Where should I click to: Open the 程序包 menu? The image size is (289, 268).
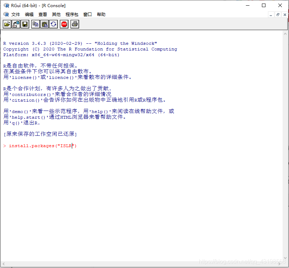pos(72,14)
